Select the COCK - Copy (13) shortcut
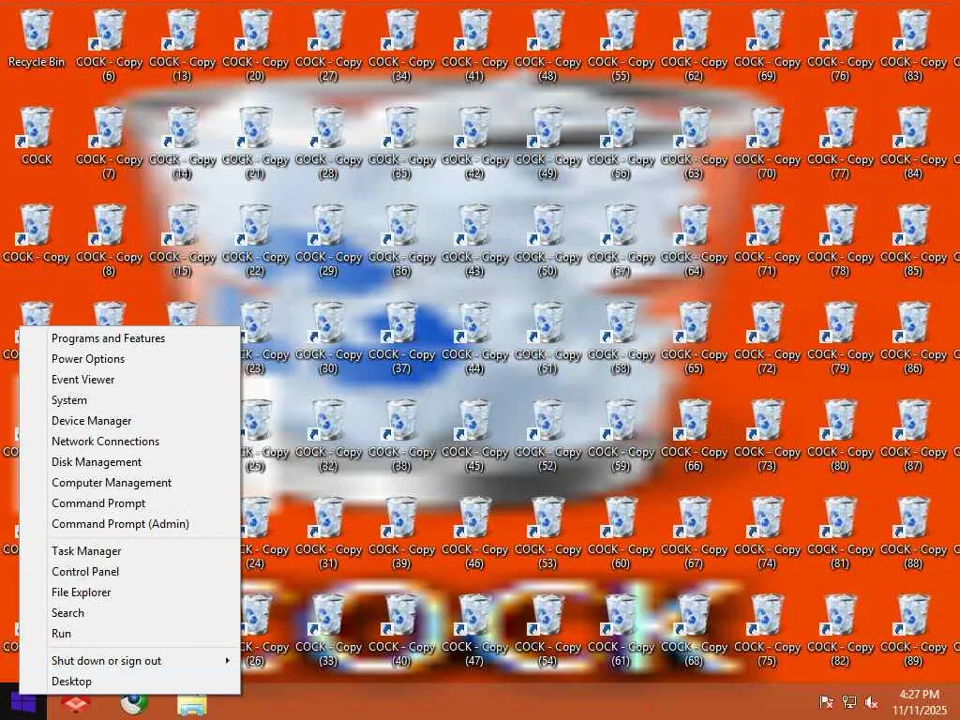Image resolution: width=960 pixels, height=720 pixels. click(x=182, y=45)
